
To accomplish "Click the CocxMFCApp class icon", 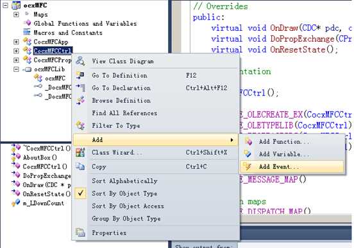I will coord(28,41).
